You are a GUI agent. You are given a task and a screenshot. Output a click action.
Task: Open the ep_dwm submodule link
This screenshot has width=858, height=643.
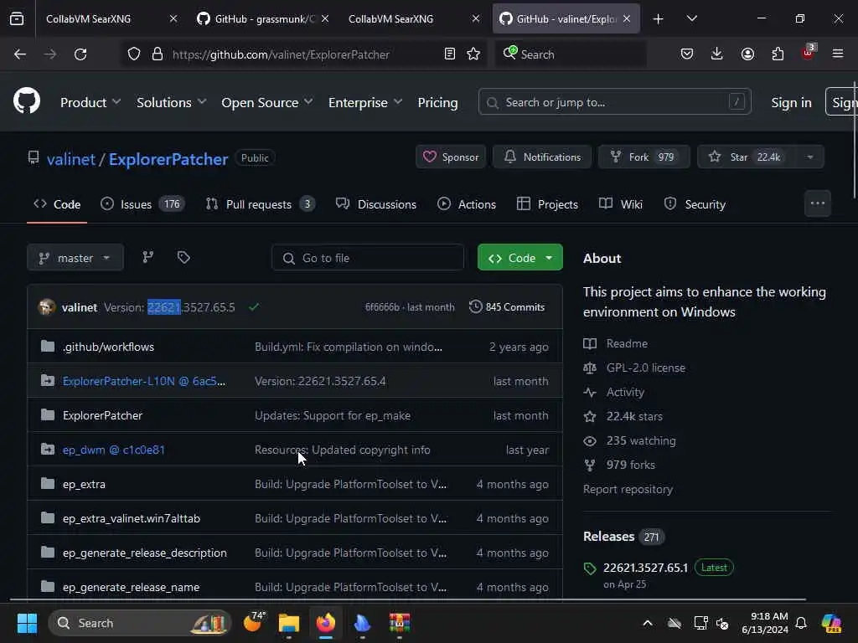[113, 450]
